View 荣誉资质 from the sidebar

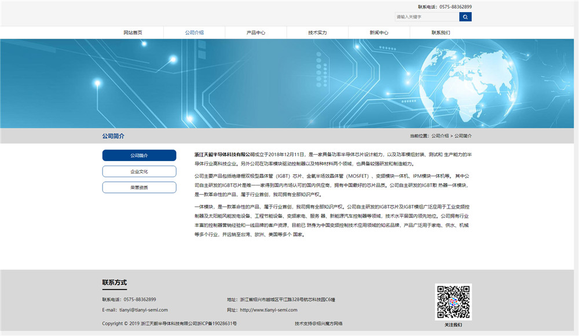139,187
